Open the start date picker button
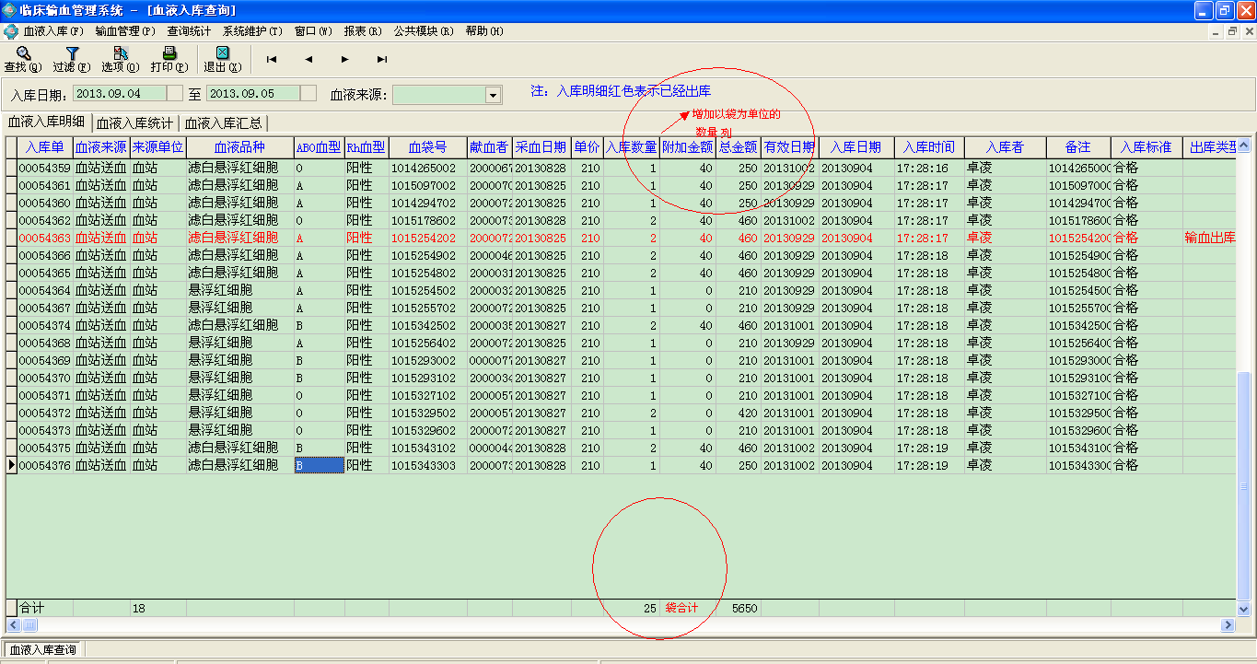Viewport: 1257px width, 664px height. coord(174,93)
